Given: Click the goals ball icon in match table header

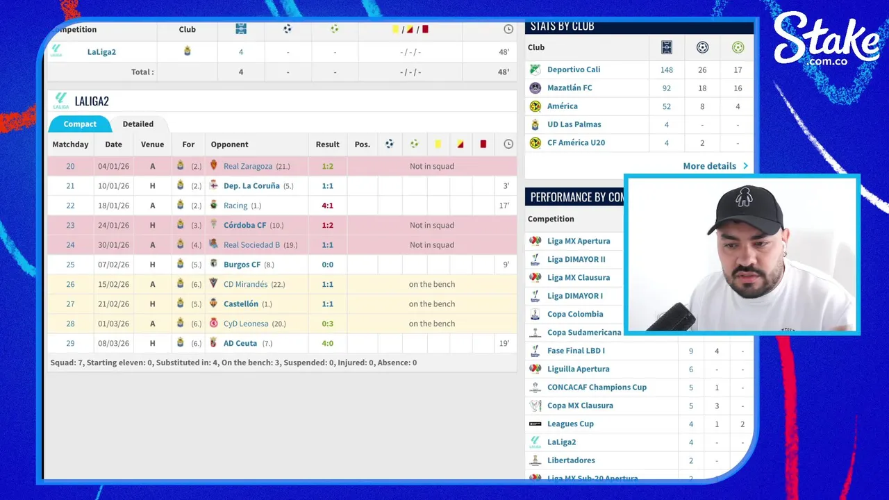Looking at the screenshot, I should click(x=390, y=144).
